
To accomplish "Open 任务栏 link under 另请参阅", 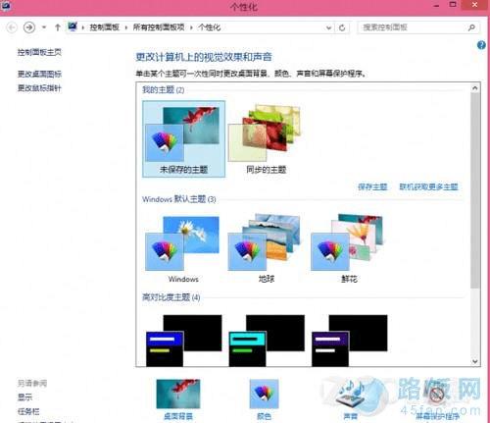I will 28,411.
